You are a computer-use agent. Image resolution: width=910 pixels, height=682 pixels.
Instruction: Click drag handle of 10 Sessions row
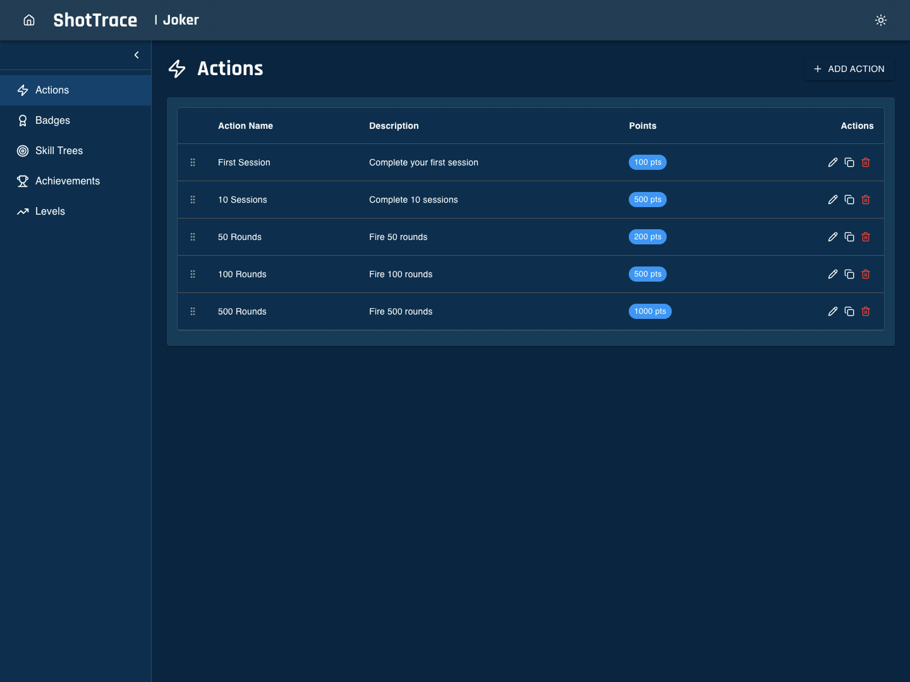pos(193,200)
